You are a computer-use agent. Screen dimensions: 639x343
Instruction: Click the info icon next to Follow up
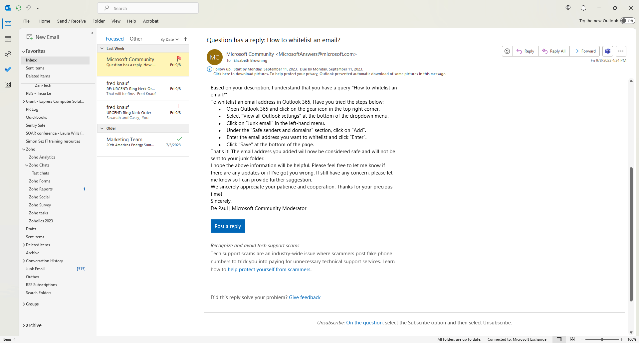[209, 69]
